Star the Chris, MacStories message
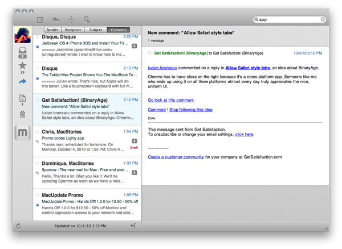Viewport: 342px width, 249px height. (37, 131)
